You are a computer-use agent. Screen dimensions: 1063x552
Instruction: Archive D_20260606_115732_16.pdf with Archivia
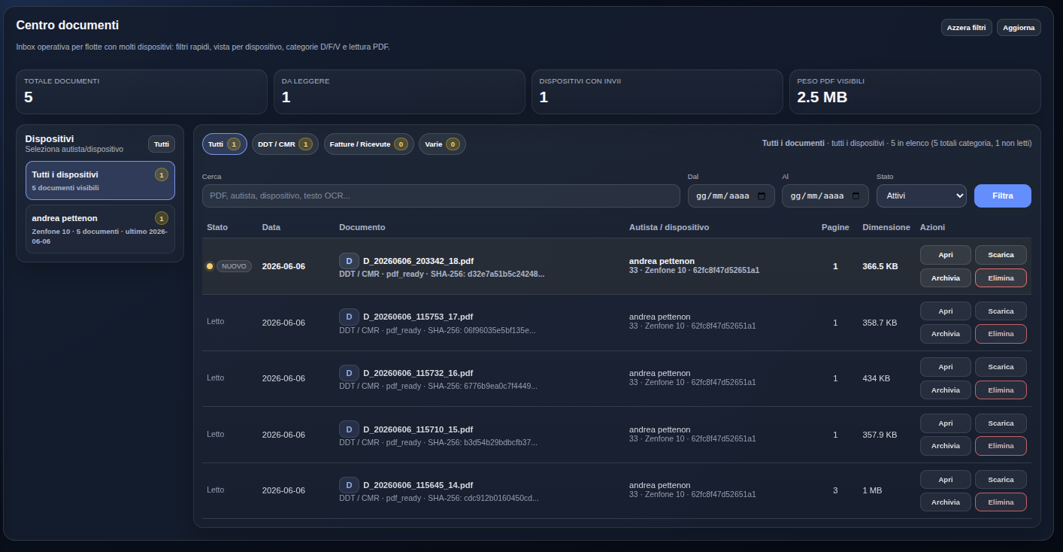coord(946,390)
